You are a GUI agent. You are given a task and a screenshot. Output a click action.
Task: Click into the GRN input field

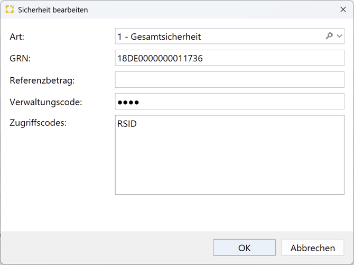[x=229, y=58]
